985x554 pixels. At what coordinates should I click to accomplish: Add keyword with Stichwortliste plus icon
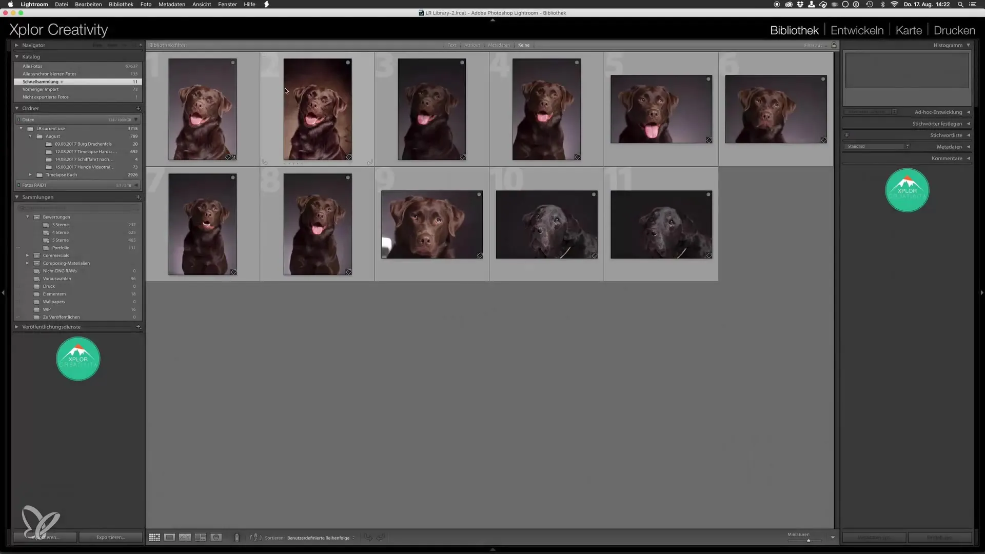point(847,135)
